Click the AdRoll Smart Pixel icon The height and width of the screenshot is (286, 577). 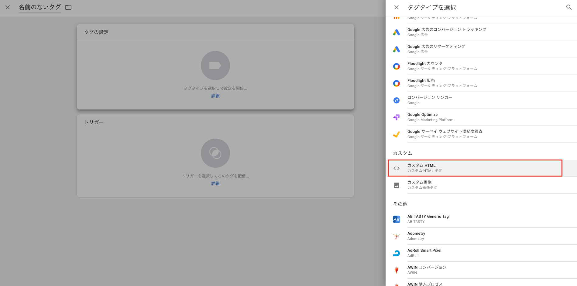tap(397, 253)
